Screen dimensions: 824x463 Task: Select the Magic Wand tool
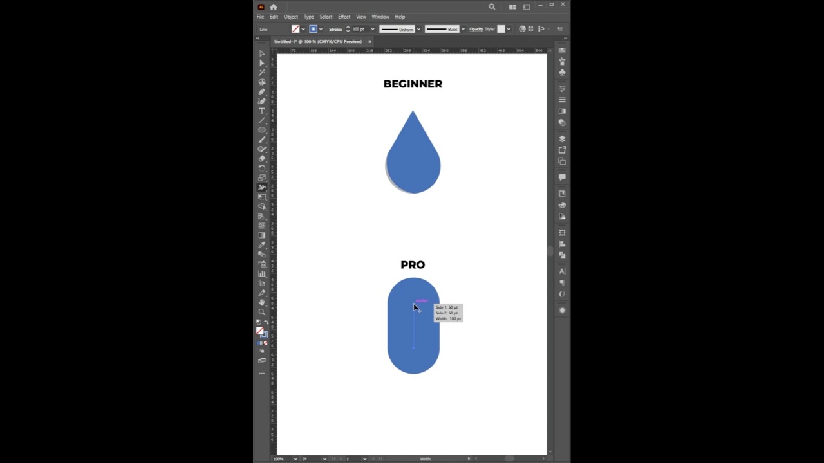pos(262,73)
